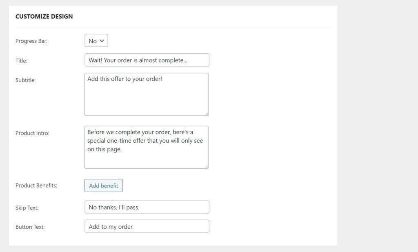Click the Subtitle label
Image resolution: width=418 pixels, height=252 pixels.
25,80
